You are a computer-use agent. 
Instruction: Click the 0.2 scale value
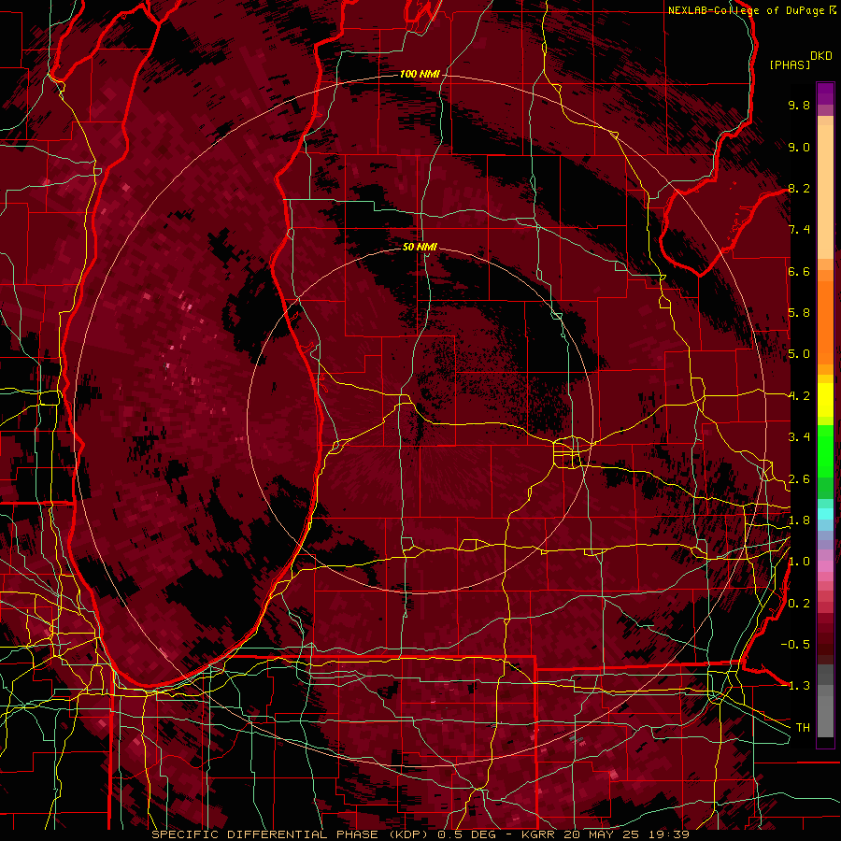pos(799,604)
